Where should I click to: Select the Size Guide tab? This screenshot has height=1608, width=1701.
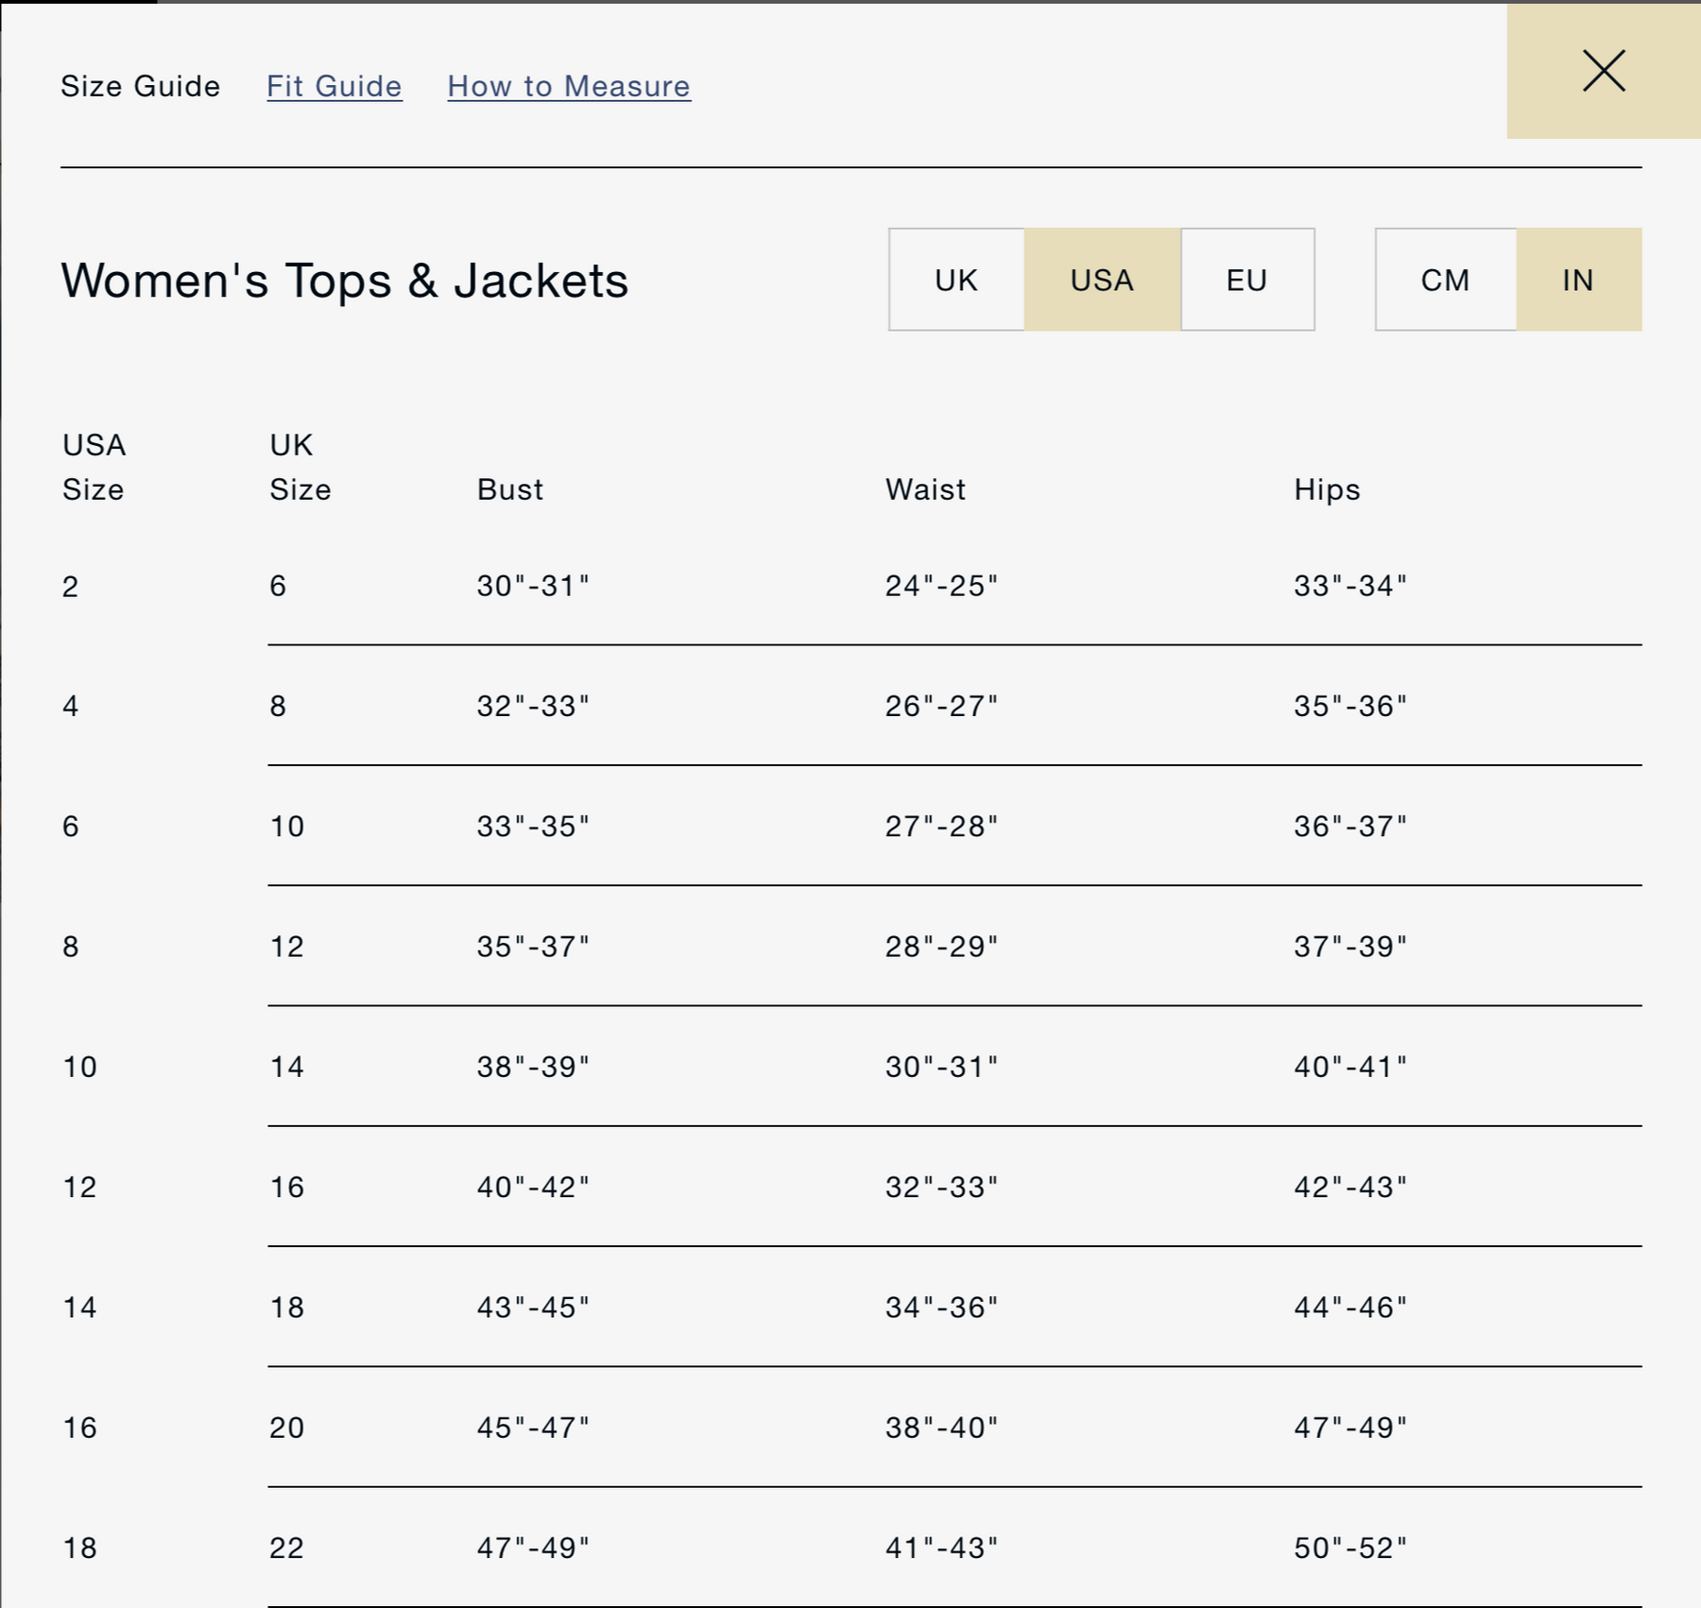click(140, 86)
